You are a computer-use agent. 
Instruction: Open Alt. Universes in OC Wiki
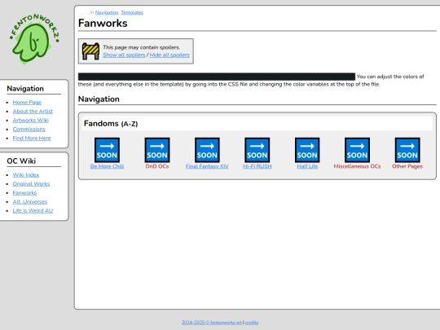coord(30,202)
